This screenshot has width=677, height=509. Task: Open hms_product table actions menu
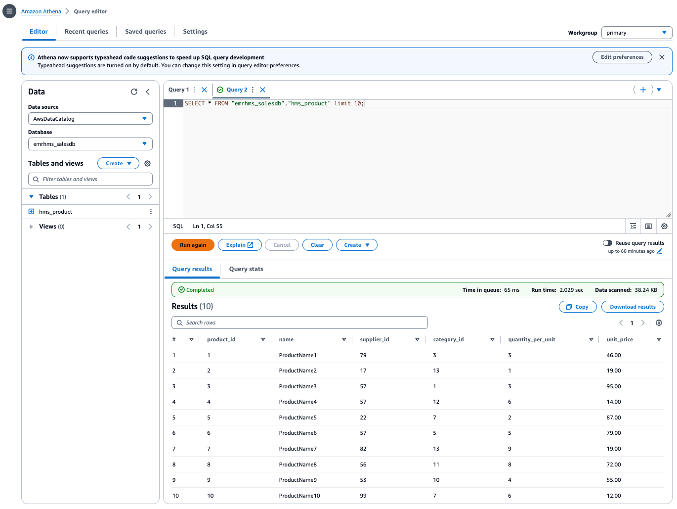pyautogui.click(x=151, y=212)
